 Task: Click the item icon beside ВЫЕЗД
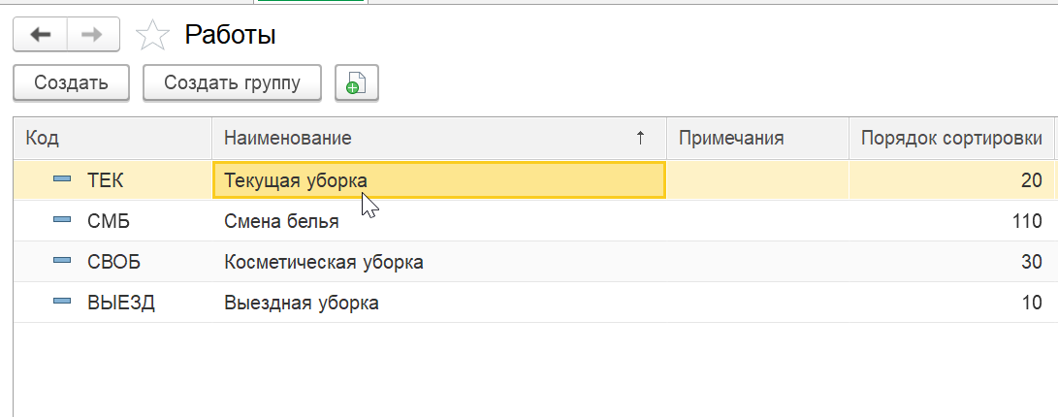tap(62, 303)
